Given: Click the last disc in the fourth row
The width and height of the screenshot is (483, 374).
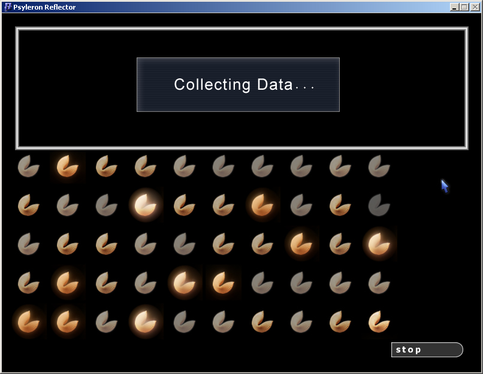Looking at the screenshot, I should 379,283.
